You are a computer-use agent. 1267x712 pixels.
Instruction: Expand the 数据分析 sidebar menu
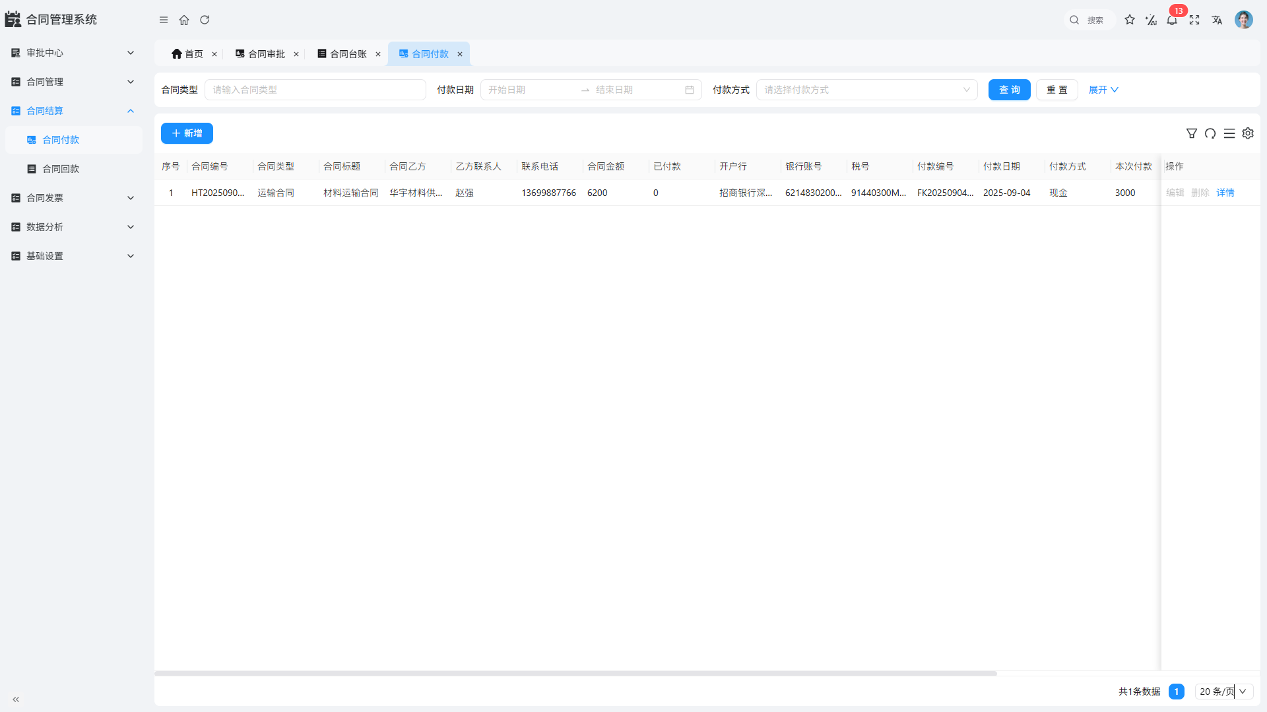point(73,227)
